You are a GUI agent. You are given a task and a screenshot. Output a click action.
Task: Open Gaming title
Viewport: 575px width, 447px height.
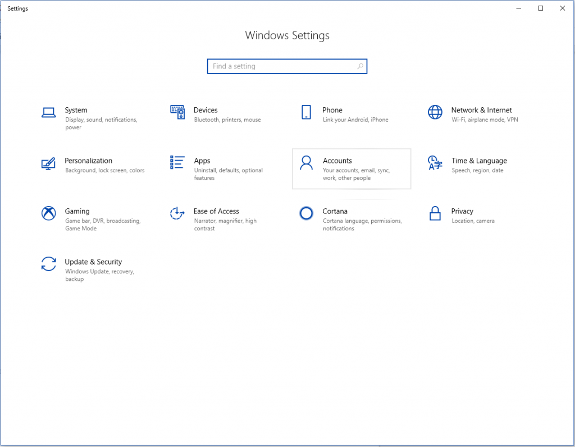coord(77,211)
